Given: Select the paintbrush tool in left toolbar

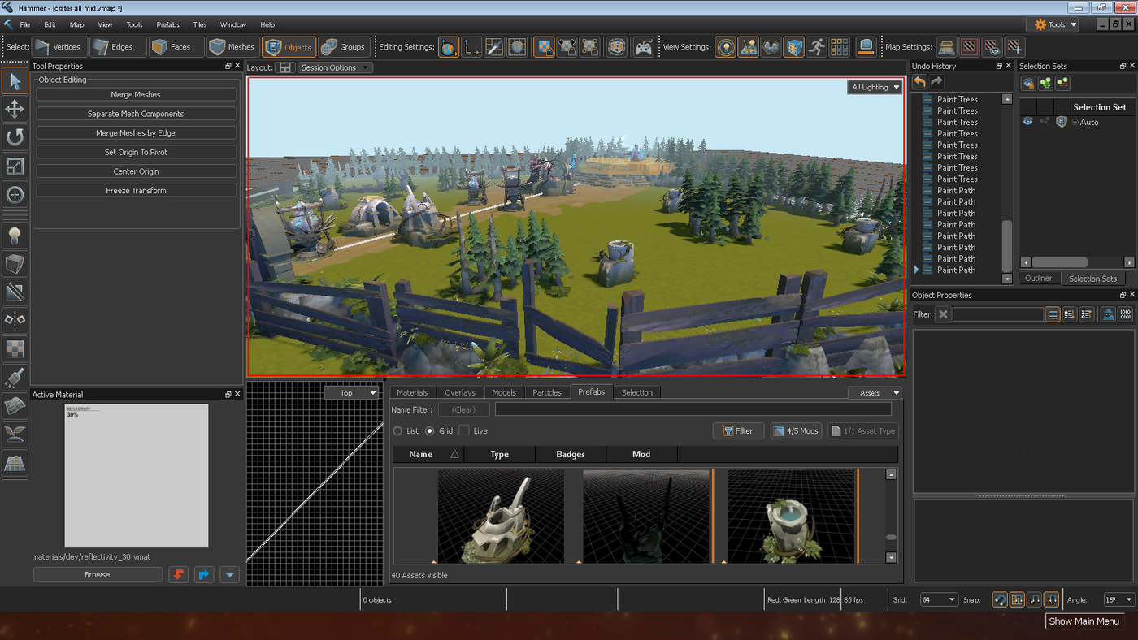Looking at the screenshot, I should [15, 378].
